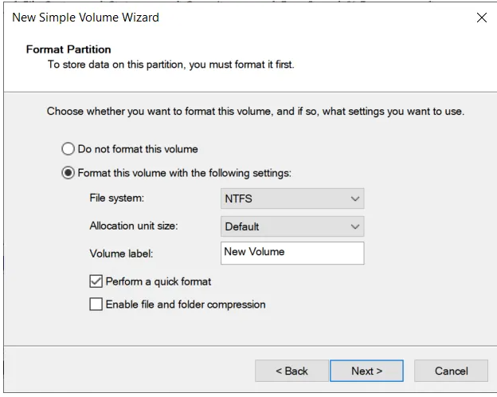Viewport: 497px width, 397px height.
Task: Cancel the wizard with the Cancel button
Action: [452, 371]
